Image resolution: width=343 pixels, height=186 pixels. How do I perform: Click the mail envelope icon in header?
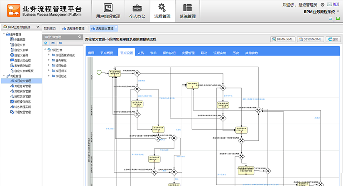coord(329,5)
